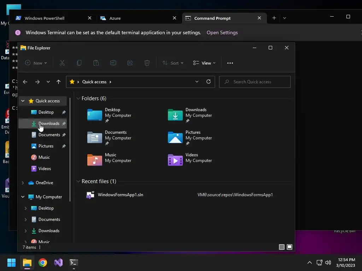The image size is (362, 271).
Task: Click Google Chrome on the taskbar
Action: coord(43,263)
